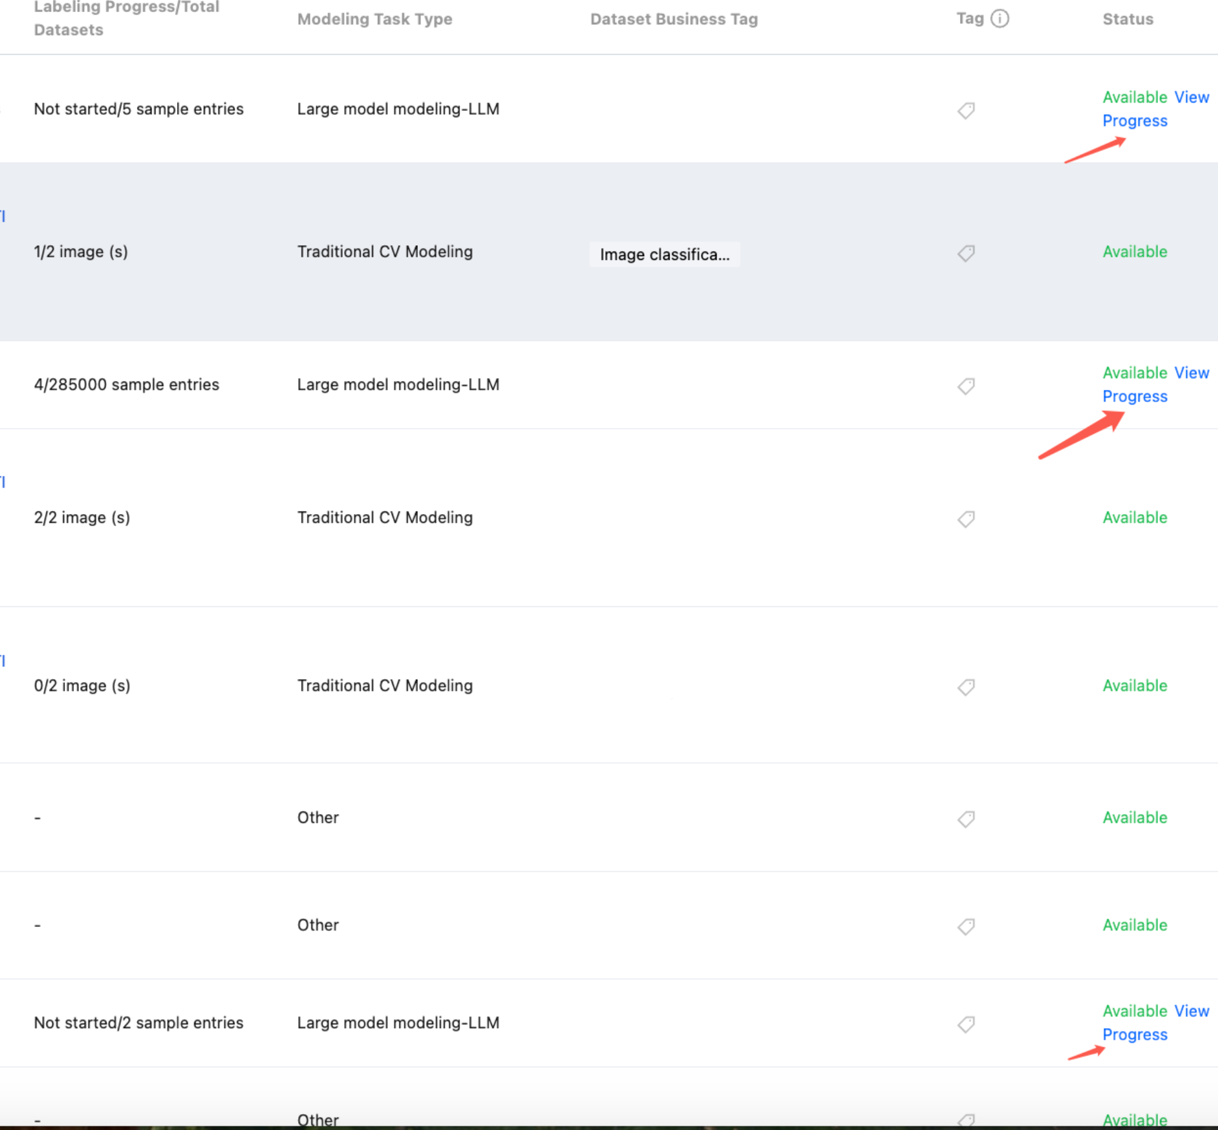Click the Status column header
This screenshot has width=1218, height=1130.
(x=1128, y=19)
